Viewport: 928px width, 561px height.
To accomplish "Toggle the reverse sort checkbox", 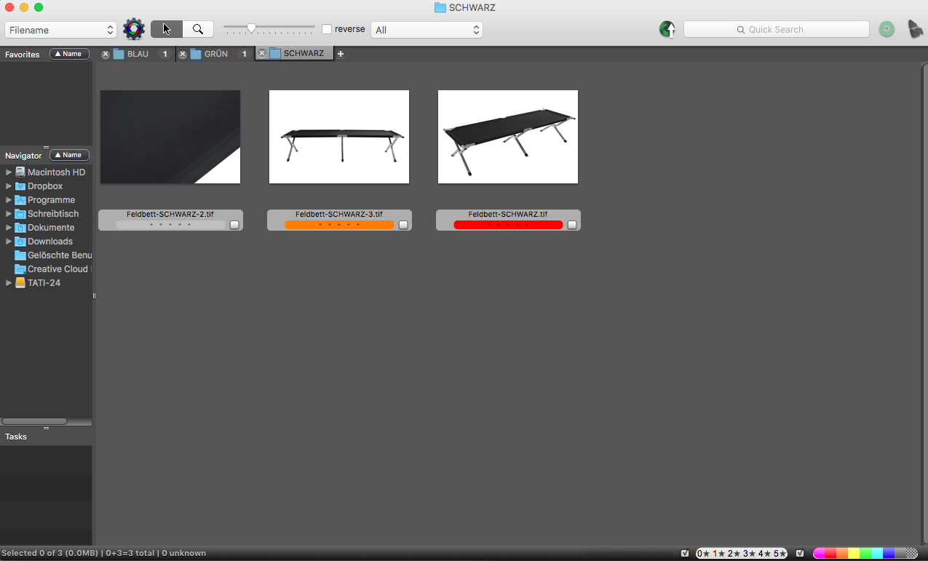I will coord(327,29).
